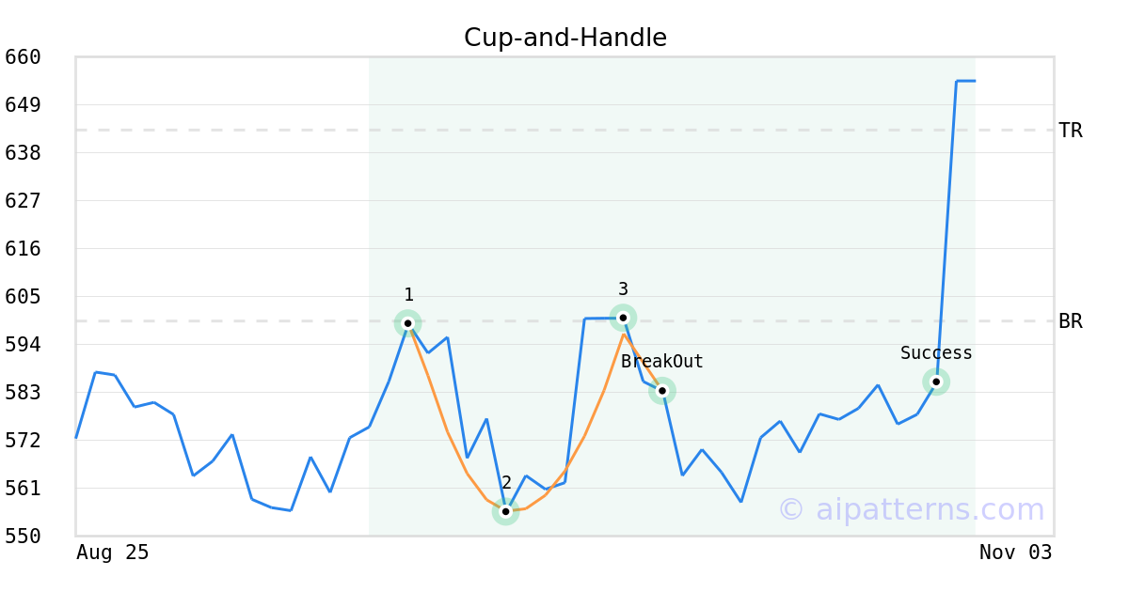Click the pattern point 3 marker
The width and height of the screenshot is (1129, 592).
[623, 318]
